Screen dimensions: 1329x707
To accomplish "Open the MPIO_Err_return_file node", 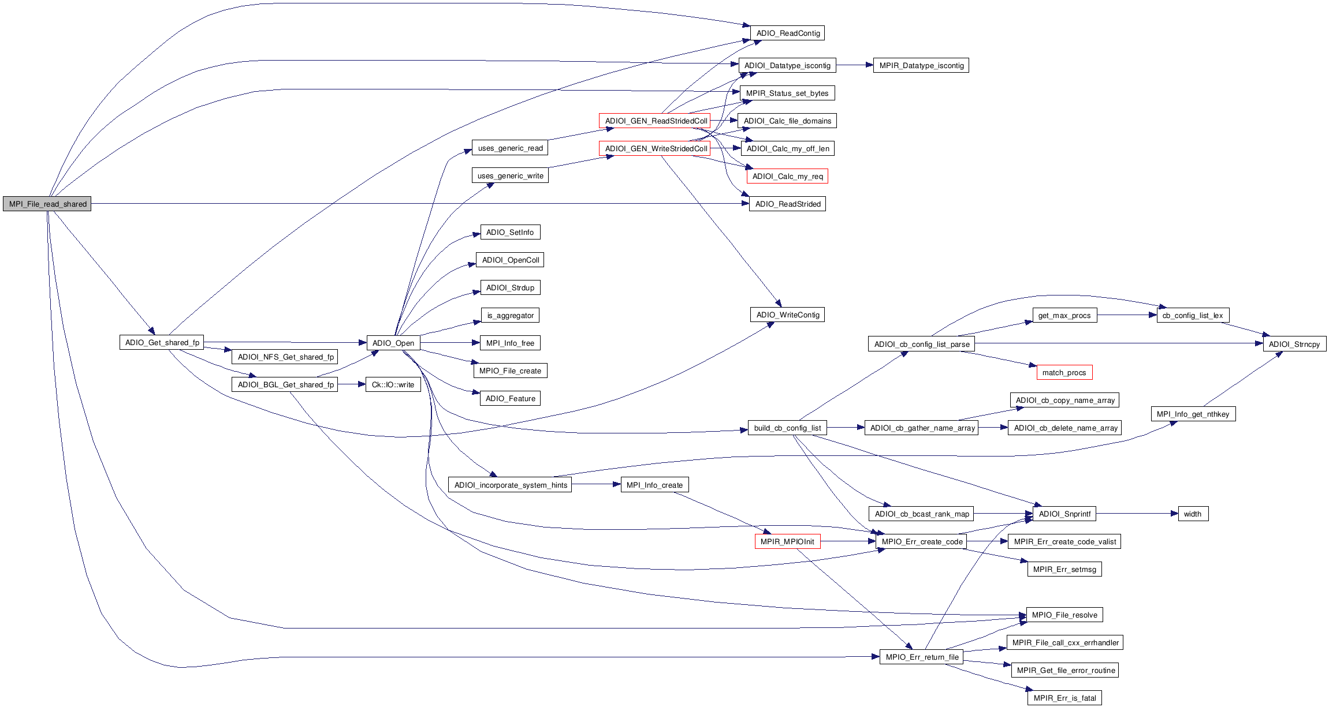I will pyautogui.click(x=922, y=657).
